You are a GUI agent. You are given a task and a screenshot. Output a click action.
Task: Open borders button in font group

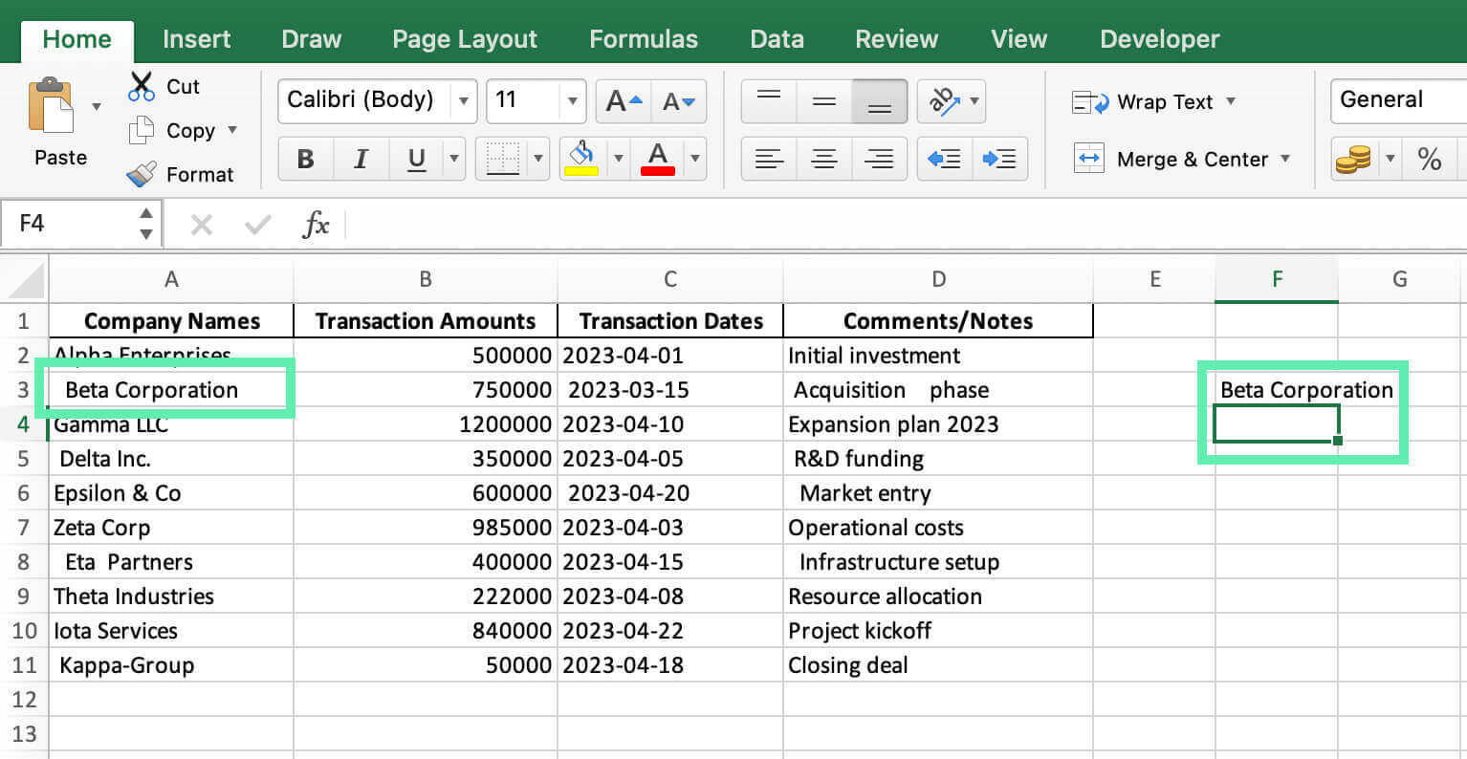[x=503, y=159]
